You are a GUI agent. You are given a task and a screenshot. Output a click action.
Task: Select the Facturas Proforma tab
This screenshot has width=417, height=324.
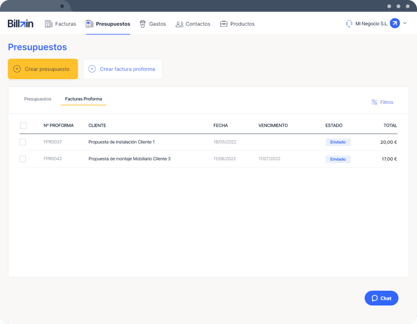[x=83, y=99]
